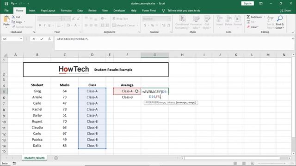Click the Clear eraser icon

(x=248, y=27)
